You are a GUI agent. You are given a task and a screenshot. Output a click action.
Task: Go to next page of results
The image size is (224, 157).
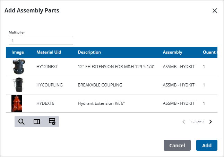[x=210, y=122]
